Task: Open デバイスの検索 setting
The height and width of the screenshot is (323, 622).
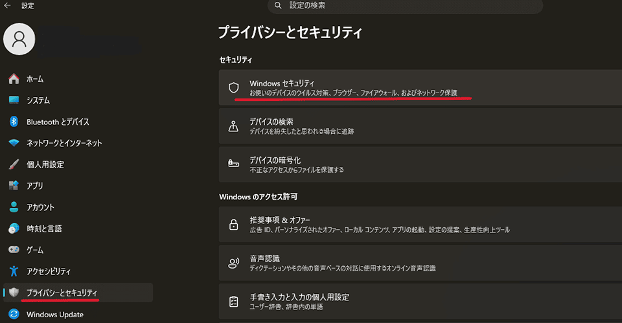Action: (x=420, y=126)
